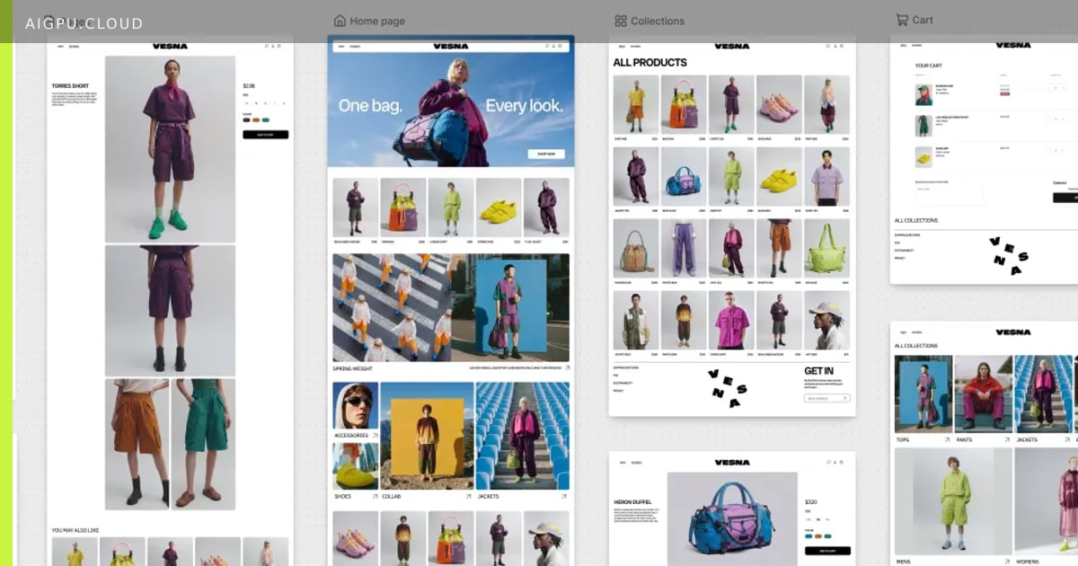Click yellow shoe thumbnail in cart items
This screenshot has width=1078, height=566.
point(923,156)
